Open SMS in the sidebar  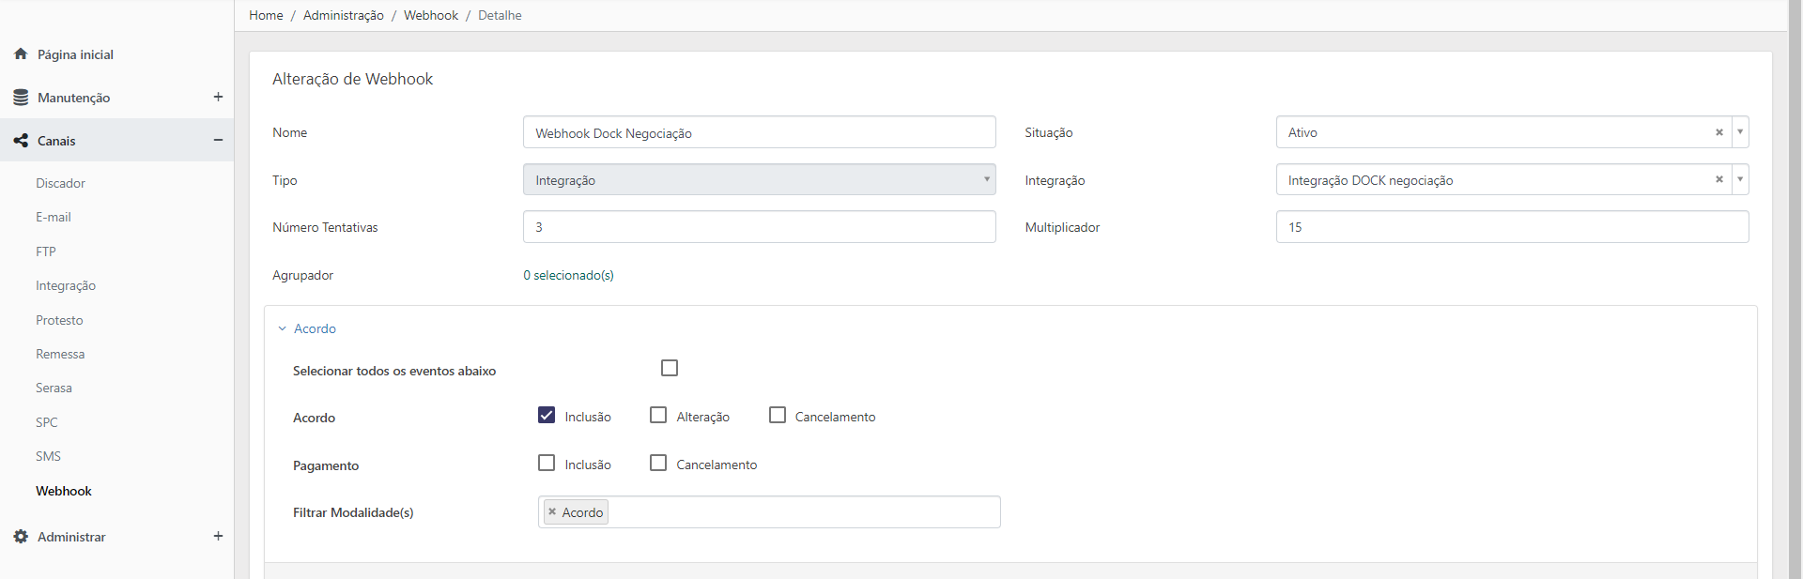[x=48, y=456]
